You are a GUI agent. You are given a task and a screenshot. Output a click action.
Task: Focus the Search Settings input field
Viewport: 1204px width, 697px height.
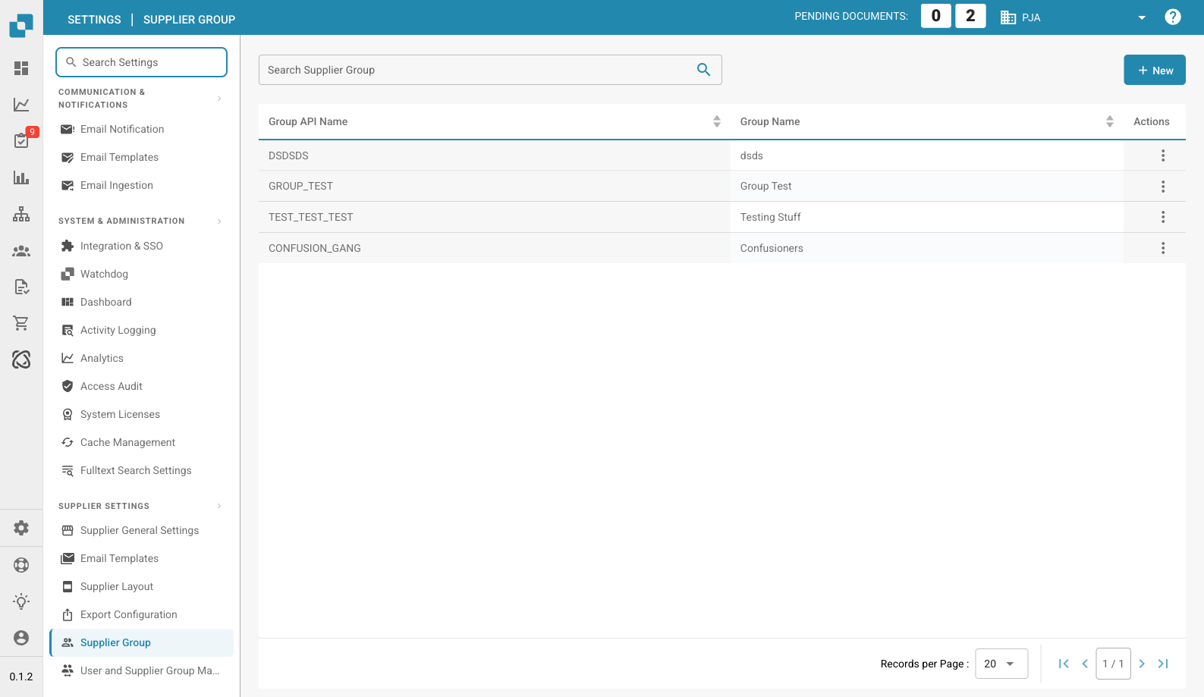pyautogui.click(x=141, y=62)
